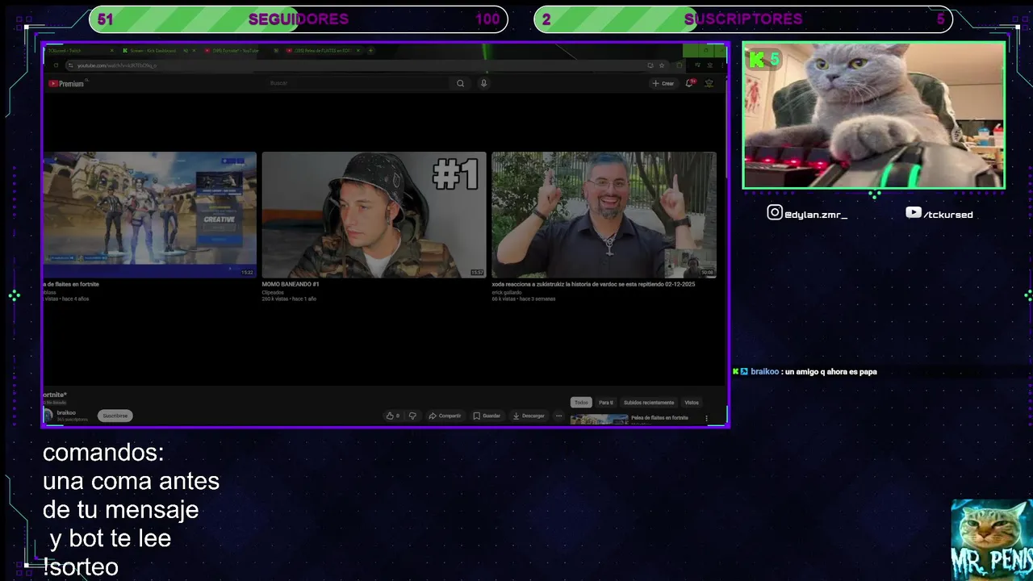
Task: Open the erick gallardo channel link
Action: (507, 292)
